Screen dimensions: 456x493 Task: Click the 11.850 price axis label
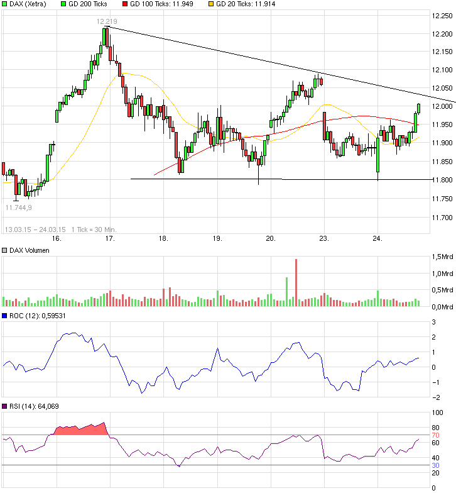coord(442,162)
